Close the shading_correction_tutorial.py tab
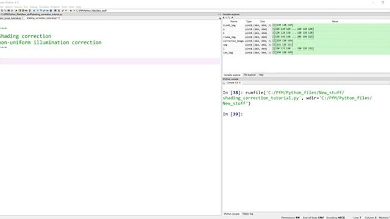The image size is (390, 219). click(59, 18)
